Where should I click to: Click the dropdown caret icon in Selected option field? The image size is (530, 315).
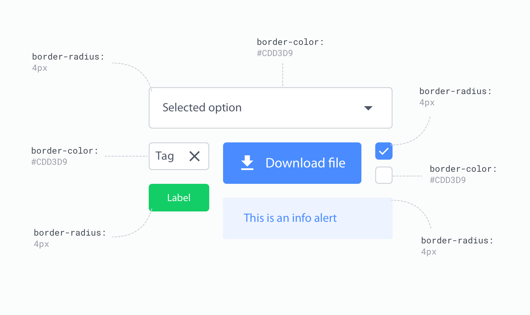click(x=368, y=108)
